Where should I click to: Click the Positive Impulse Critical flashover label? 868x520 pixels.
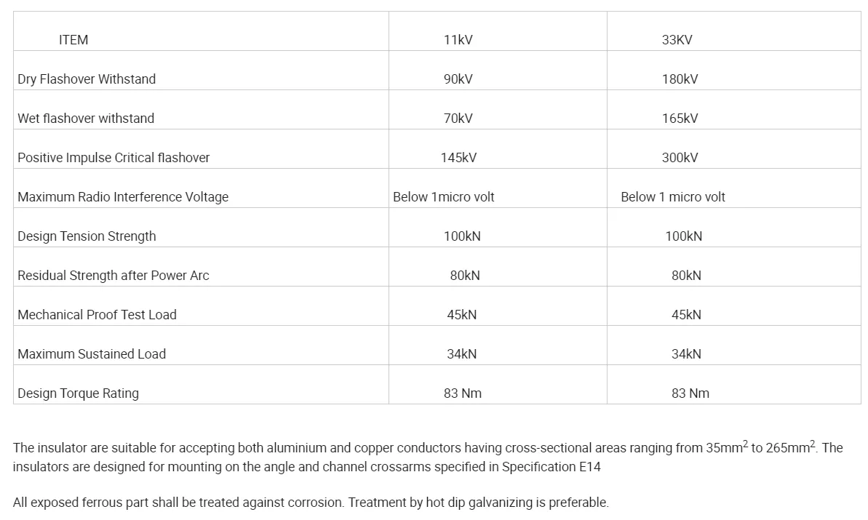(x=114, y=158)
